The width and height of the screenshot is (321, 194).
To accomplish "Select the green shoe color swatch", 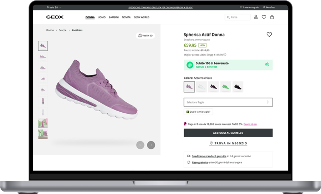I will (x=226, y=87).
